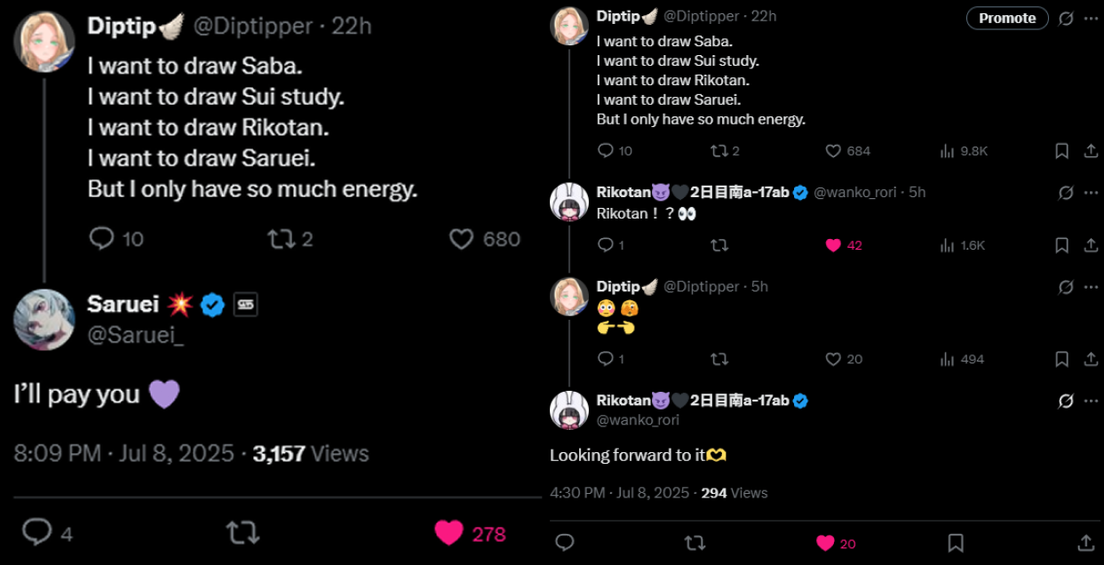Viewport: 1104px width, 565px height.
Task: Bookmark Diptip's emoji reply with 494 views
Action: pyautogui.click(x=1061, y=359)
